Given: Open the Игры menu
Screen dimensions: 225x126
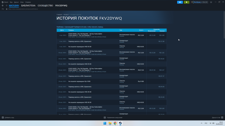Looking at the screenshot, I should pyautogui.click(x=22, y=2).
